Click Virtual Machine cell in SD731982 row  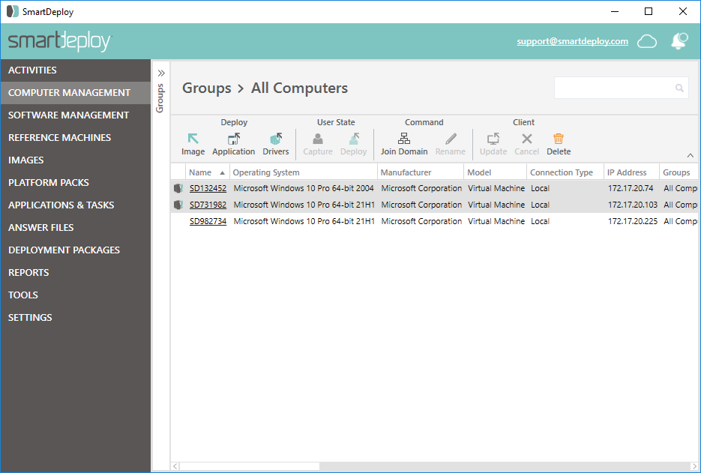click(x=496, y=205)
